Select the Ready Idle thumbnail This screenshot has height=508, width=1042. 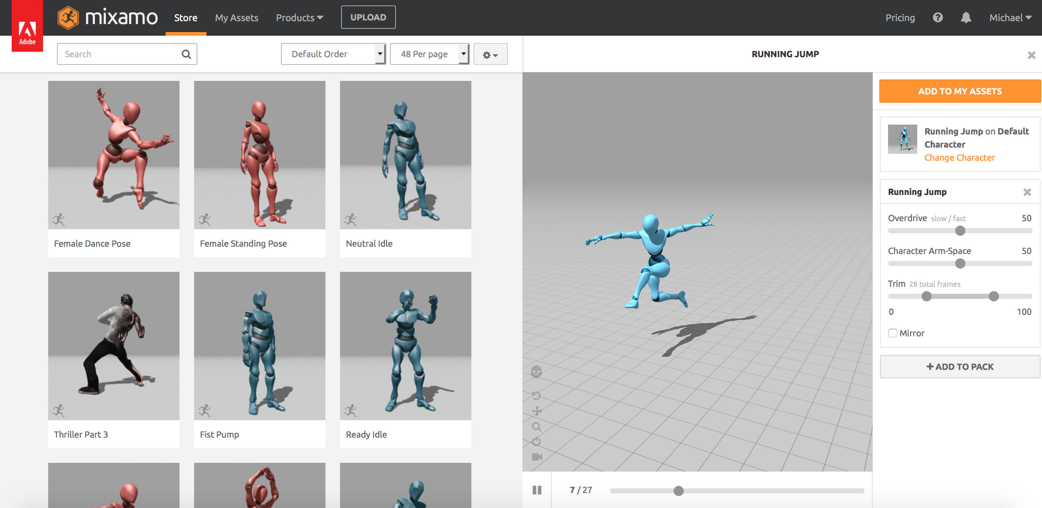406,345
